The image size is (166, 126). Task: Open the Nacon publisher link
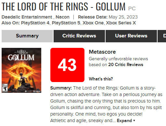62,17
